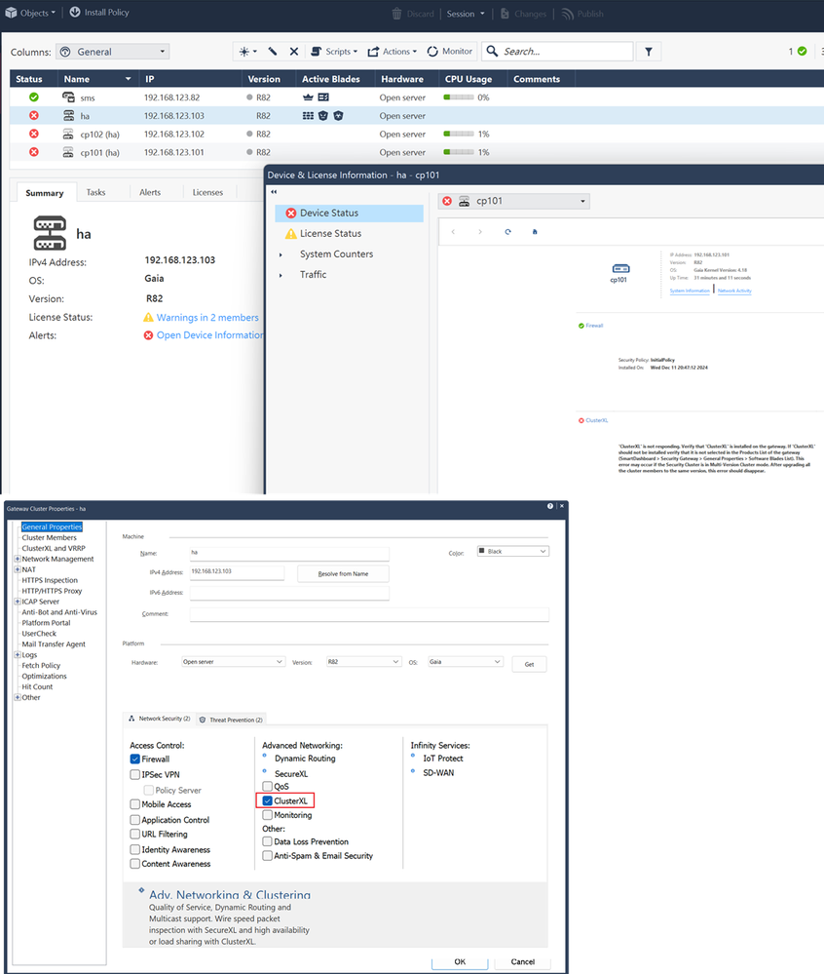Click the Install Policy icon

pos(75,13)
